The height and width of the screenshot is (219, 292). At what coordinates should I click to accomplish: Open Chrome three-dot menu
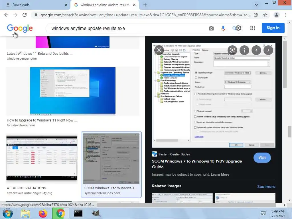tap(286, 15)
